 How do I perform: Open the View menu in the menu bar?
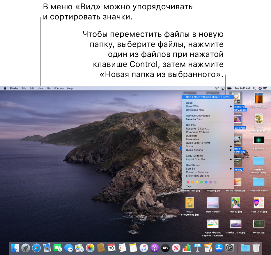tap(41, 88)
